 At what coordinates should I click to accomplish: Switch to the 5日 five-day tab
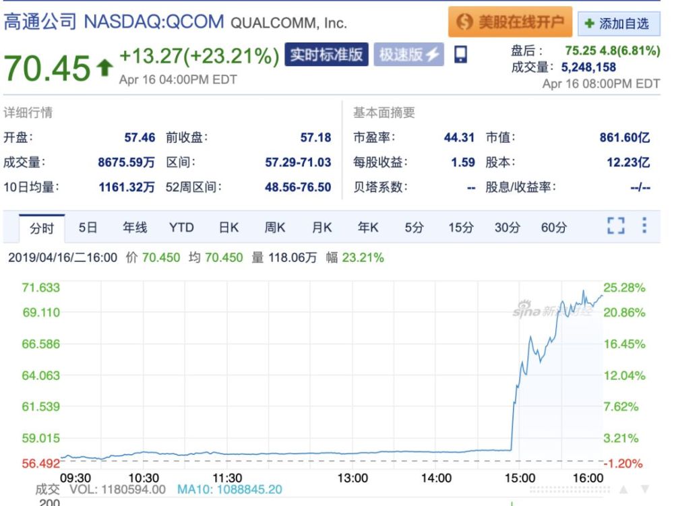click(x=88, y=228)
